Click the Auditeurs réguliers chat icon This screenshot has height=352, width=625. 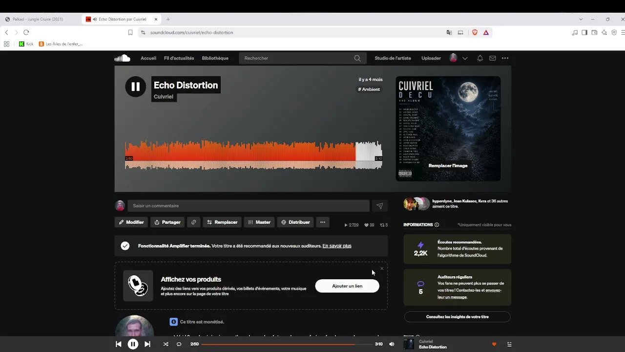click(421, 284)
